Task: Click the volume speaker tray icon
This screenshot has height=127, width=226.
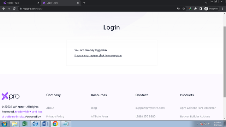Action: coord(209,124)
